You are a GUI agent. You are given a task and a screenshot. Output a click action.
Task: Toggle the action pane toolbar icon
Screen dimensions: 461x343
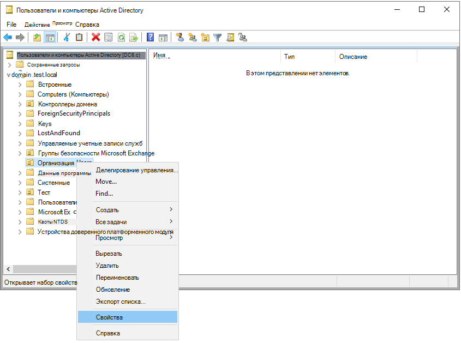tap(163, 37)
